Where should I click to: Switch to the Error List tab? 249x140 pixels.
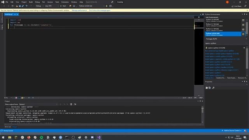[x=8, y=127]
